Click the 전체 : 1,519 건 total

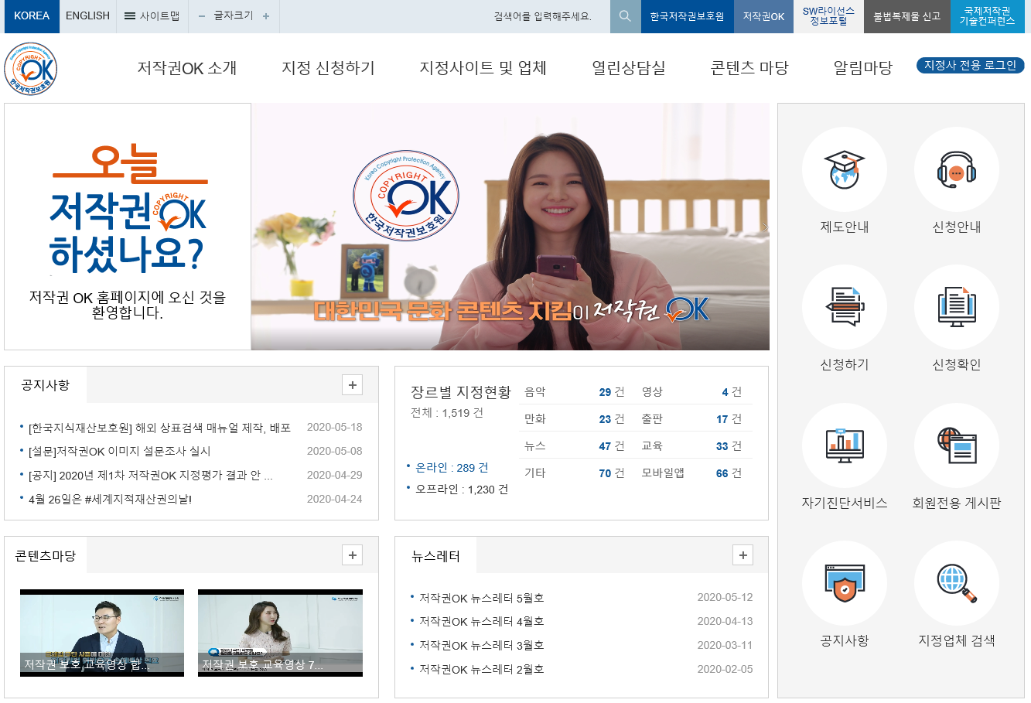[447, 413]
